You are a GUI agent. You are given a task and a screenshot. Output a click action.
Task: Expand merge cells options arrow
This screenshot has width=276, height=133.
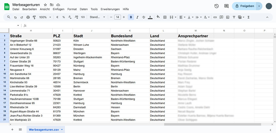point(176,17)
